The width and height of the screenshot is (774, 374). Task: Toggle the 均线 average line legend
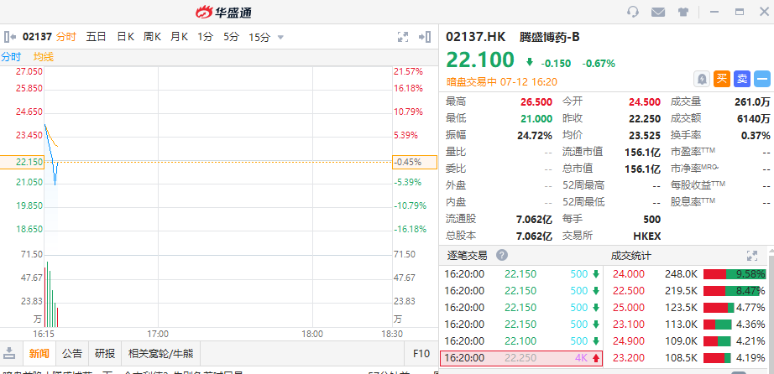coord(44,57)
